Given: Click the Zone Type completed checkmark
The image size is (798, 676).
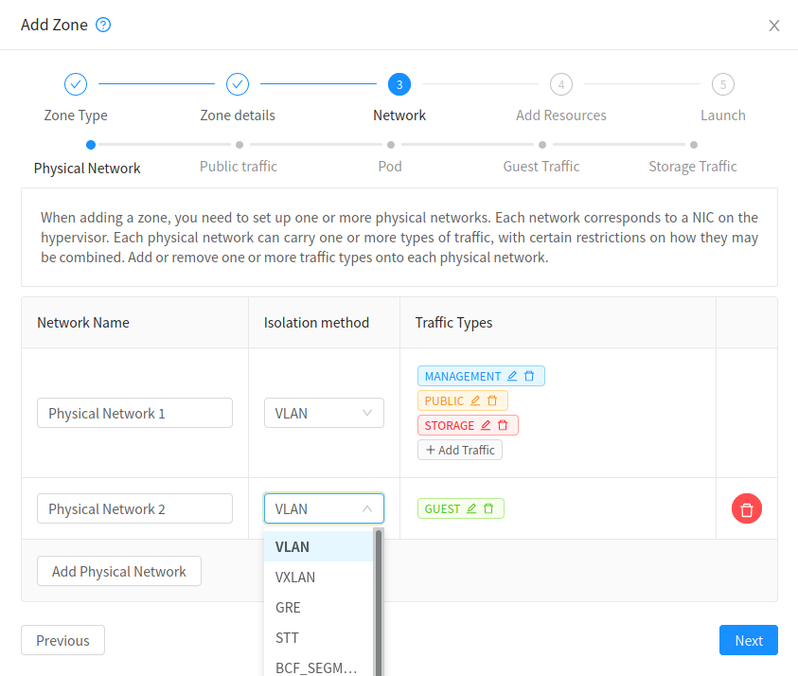Looking at the screenshot, I should click(76, 84).
